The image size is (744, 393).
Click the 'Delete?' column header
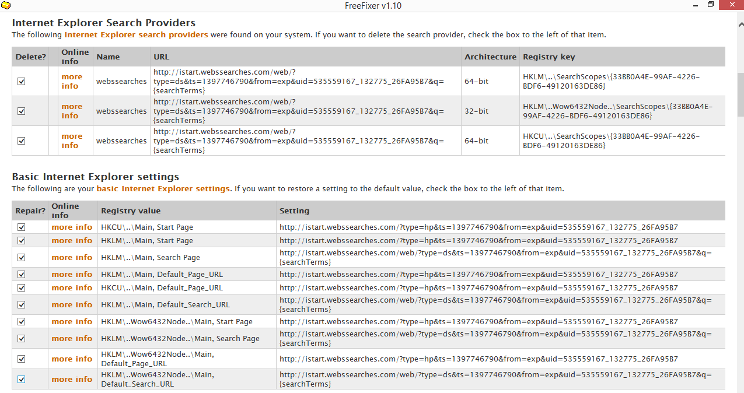pos(30,57)
